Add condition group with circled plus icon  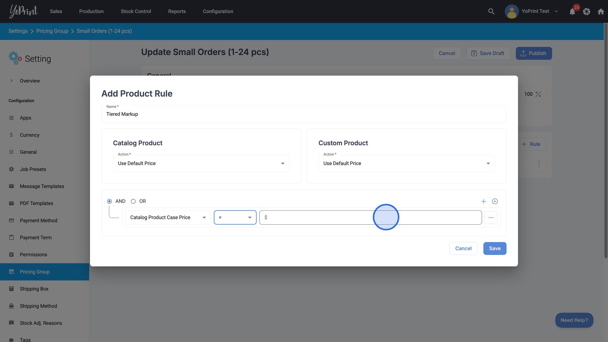tap(495, 202)
